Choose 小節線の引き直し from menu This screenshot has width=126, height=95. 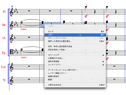(x=75, y=58)
